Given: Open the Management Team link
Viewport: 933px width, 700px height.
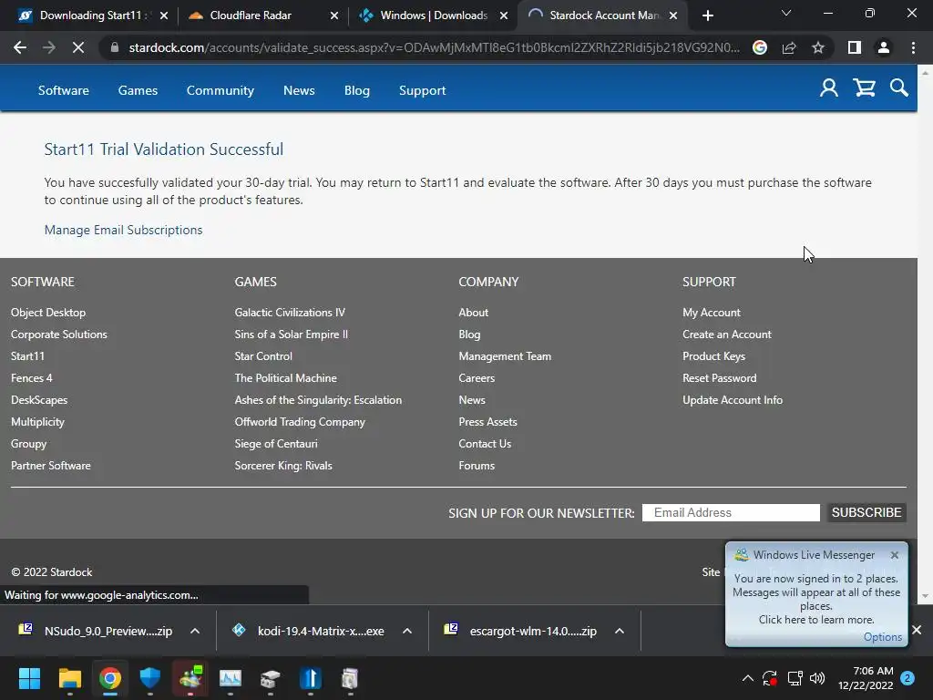Looking at the screenshot, I should click(505, 356).
